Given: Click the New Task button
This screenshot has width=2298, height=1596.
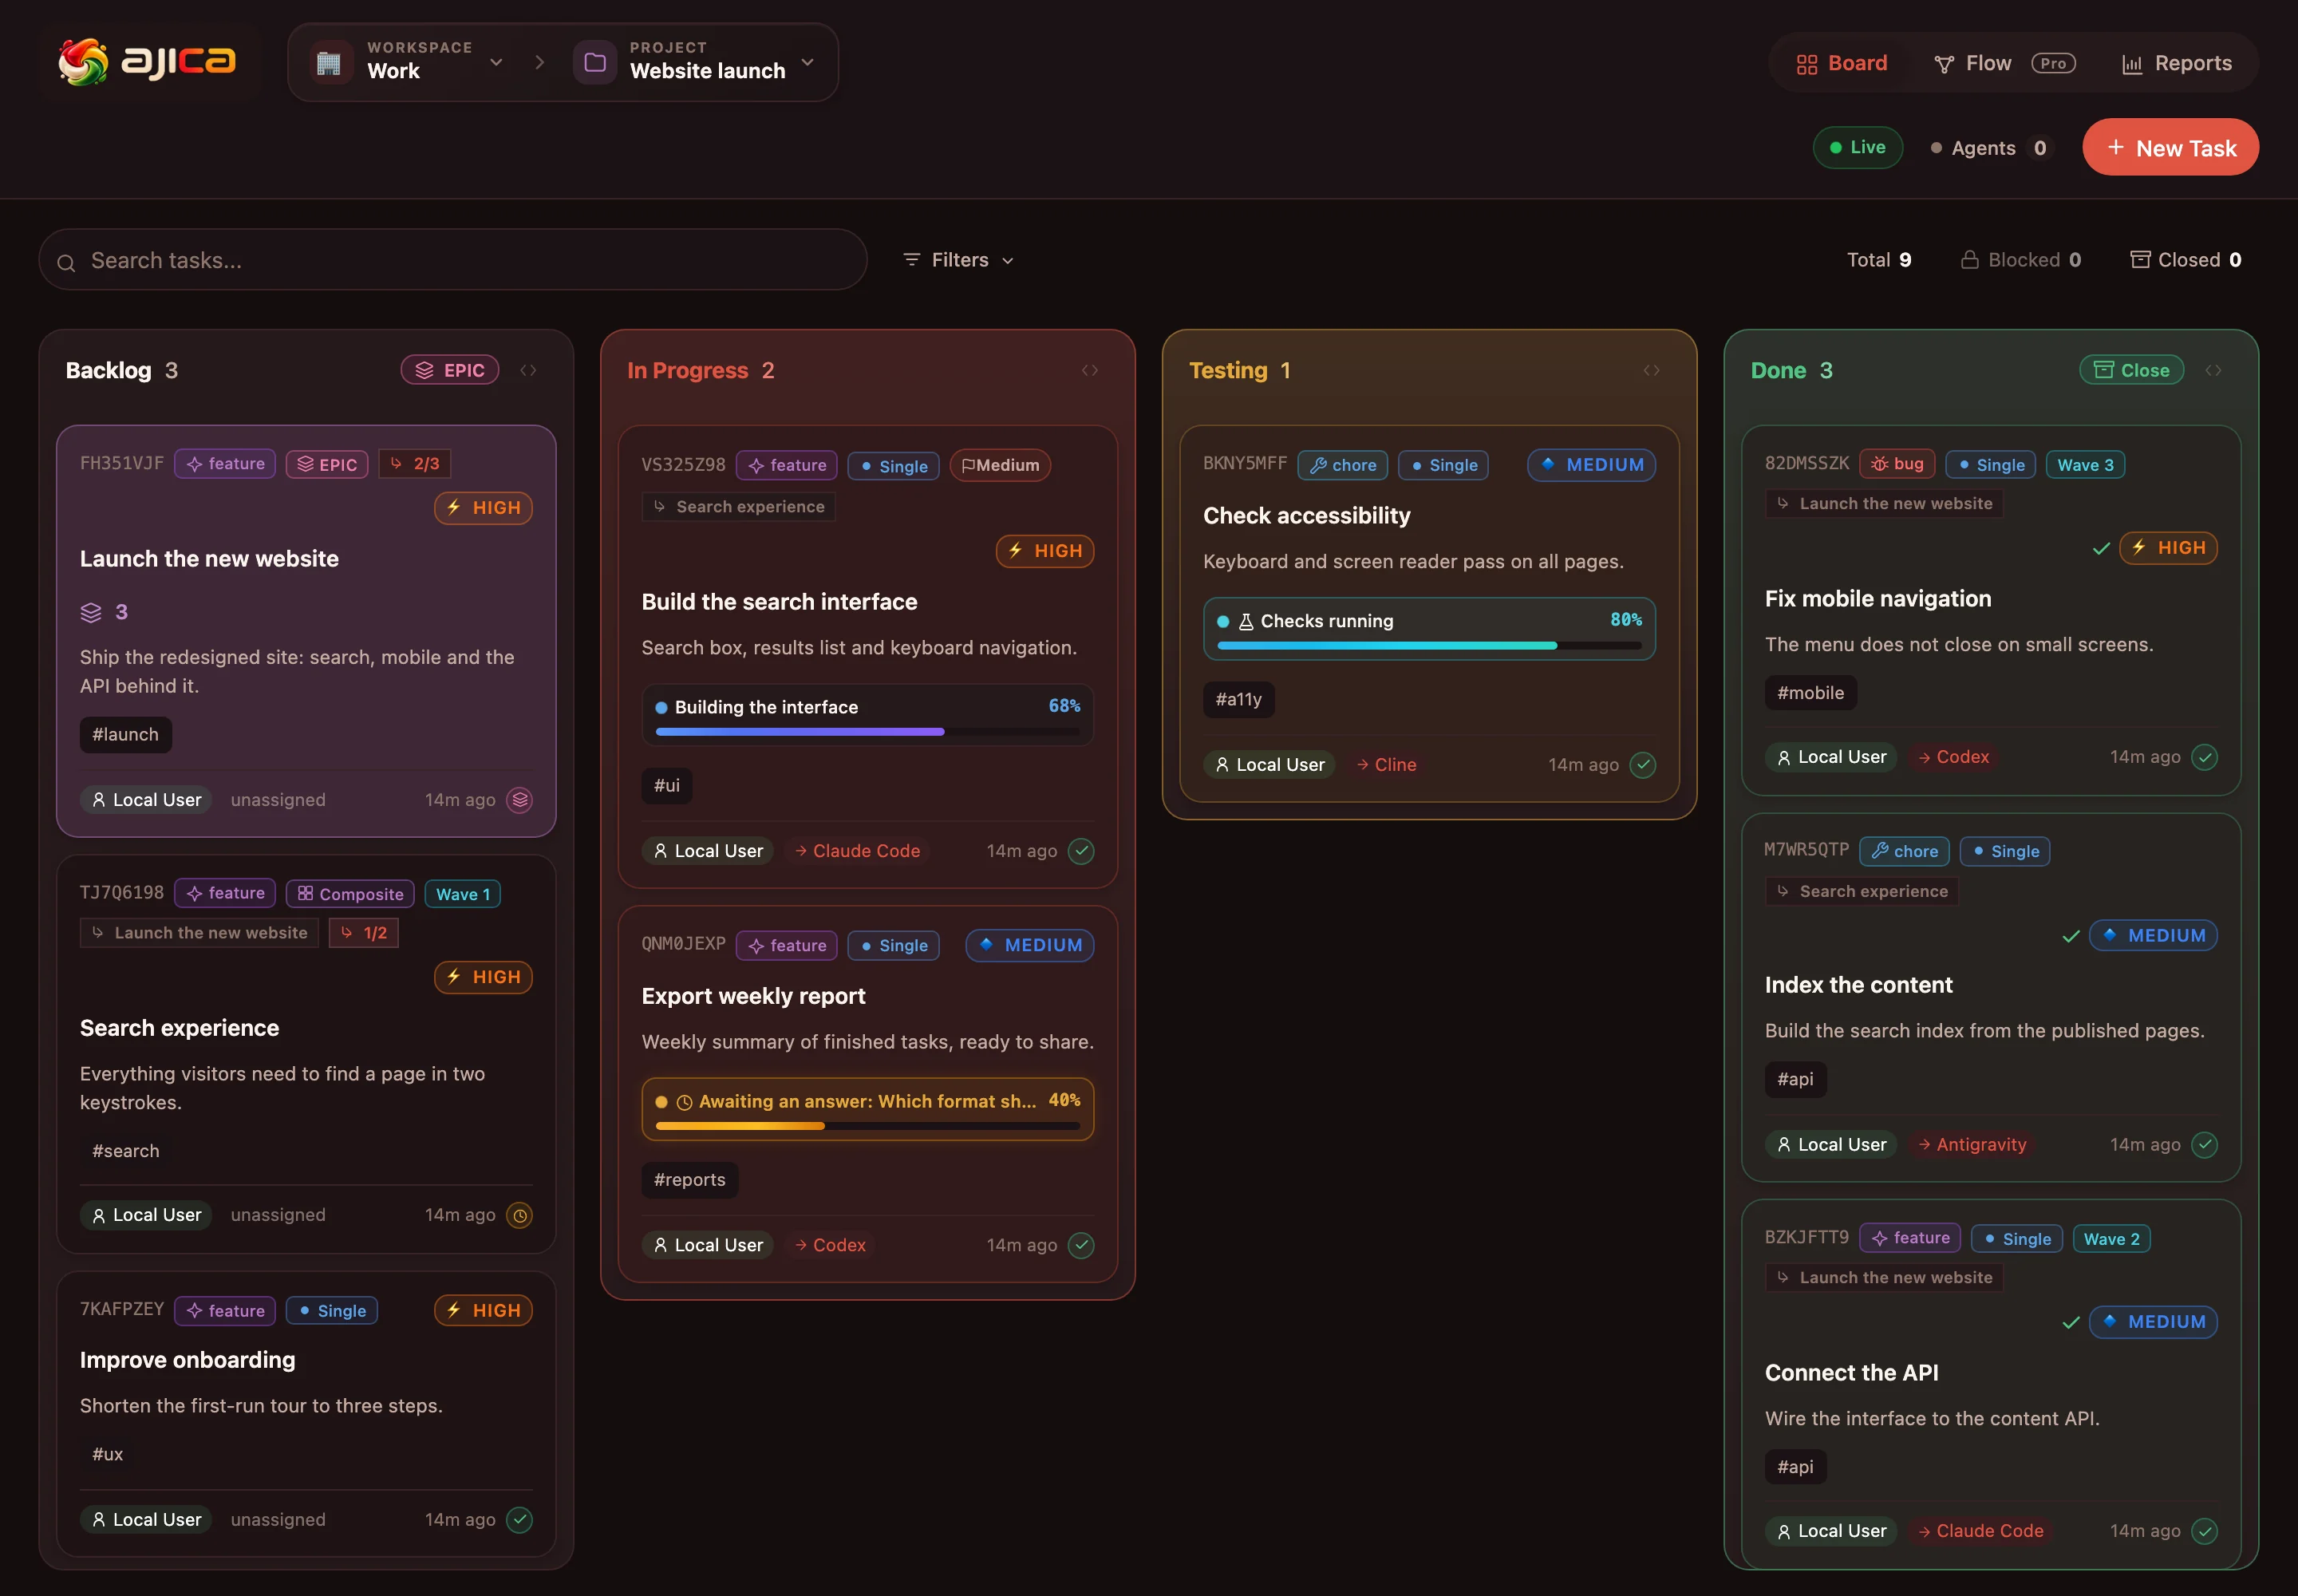Looking at the screenshot, I should (x=2171, y=148).
